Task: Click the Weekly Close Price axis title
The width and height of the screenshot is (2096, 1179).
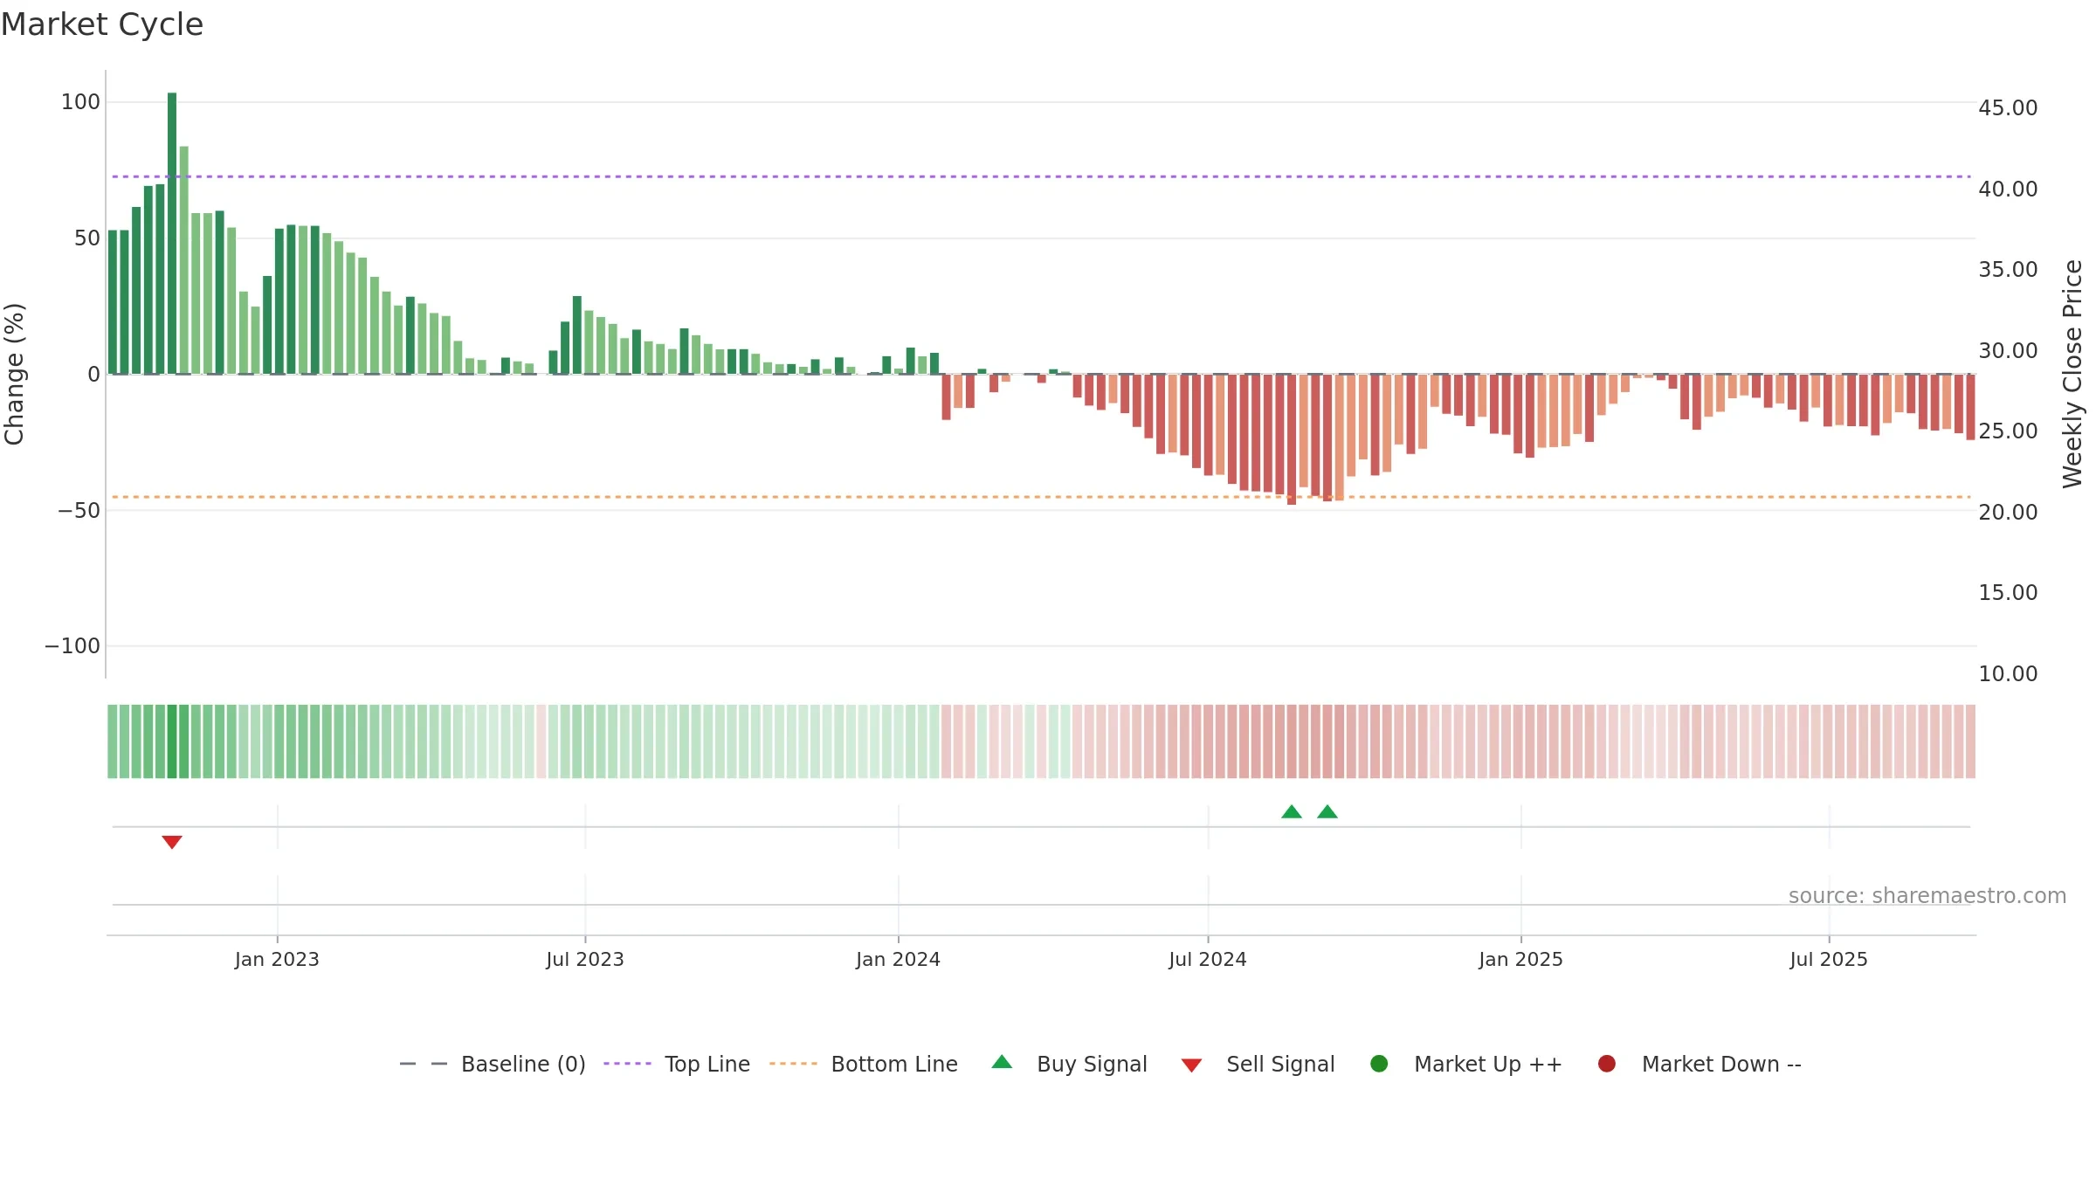Action: click(2072, 374)
